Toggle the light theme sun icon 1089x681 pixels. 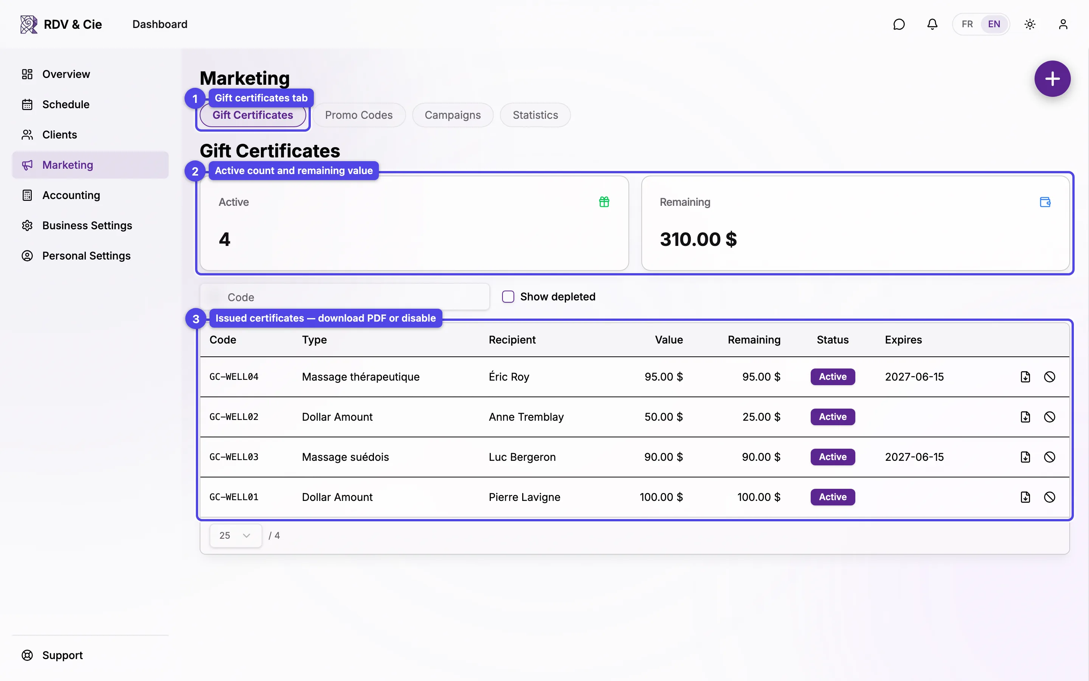tap(1030, 24)
